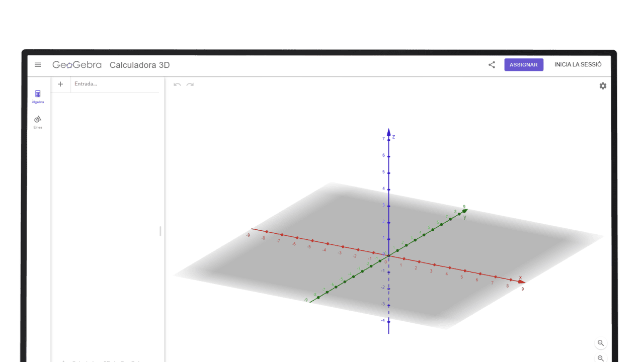Image resolution: width=644 pixels, height=362 pixels.
Task: Add a new entry with the plus icon
Action: tap(60, 83)
